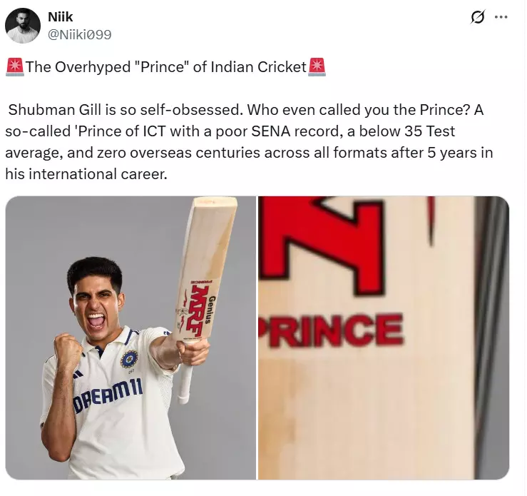
Task: Open the Grok explain-post icon
Action: tap(478, 18)
